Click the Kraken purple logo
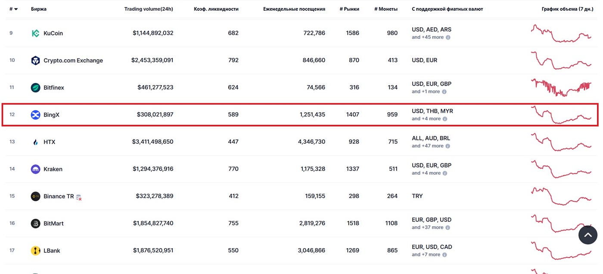This screenshot has width=603, height=274. coord(35,169)
